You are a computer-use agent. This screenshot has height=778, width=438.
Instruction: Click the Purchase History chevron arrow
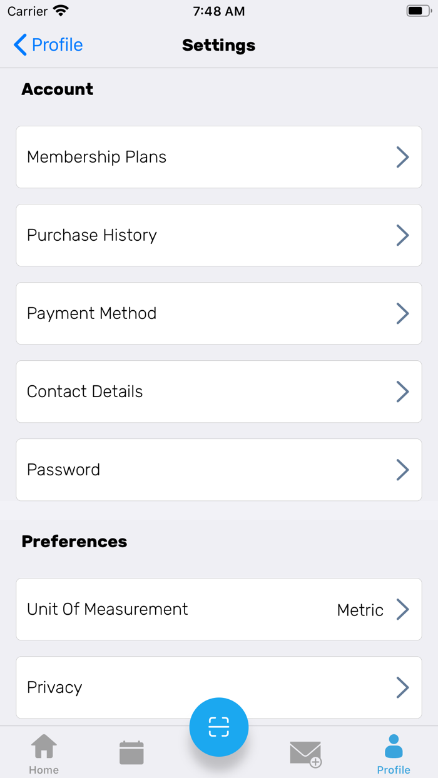(403, 235)
